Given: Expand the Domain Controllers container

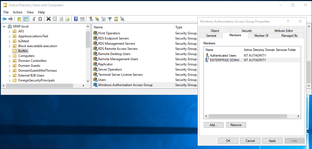Looking at the screenshot, I should pos(10,61).
